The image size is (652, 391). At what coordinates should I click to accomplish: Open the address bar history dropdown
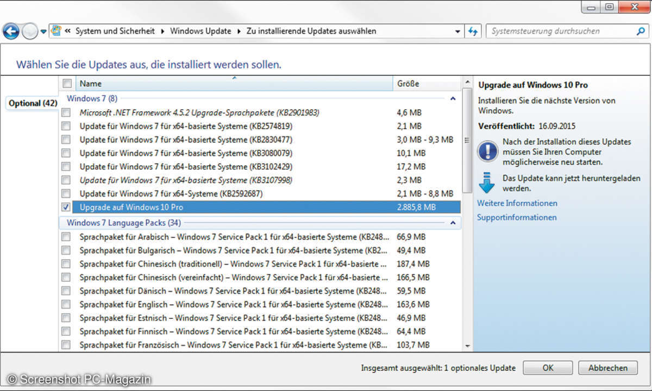(458, 31)
